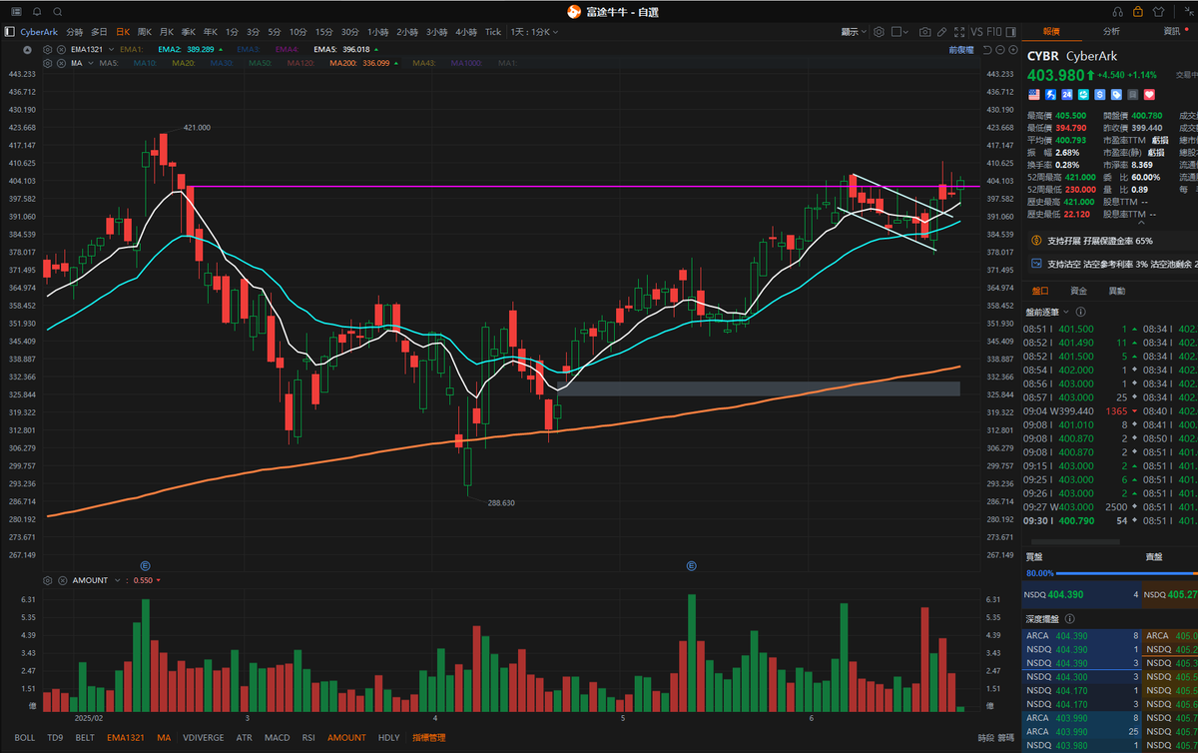The height and width of the screenshot is (753, 1198).
Task: Toggle TD9 indicator
Action: 55,737
